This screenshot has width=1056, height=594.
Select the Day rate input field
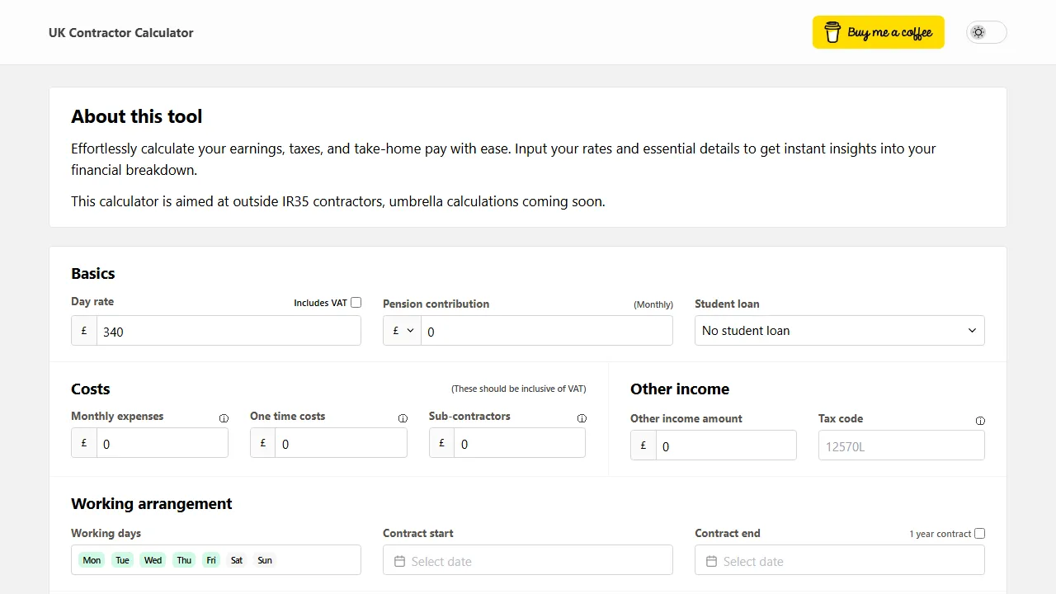point(229,330)
